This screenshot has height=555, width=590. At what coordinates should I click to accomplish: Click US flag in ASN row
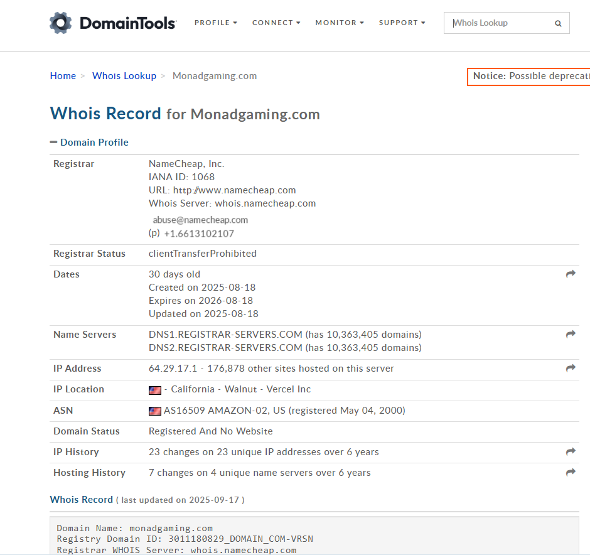pos(155,411)
